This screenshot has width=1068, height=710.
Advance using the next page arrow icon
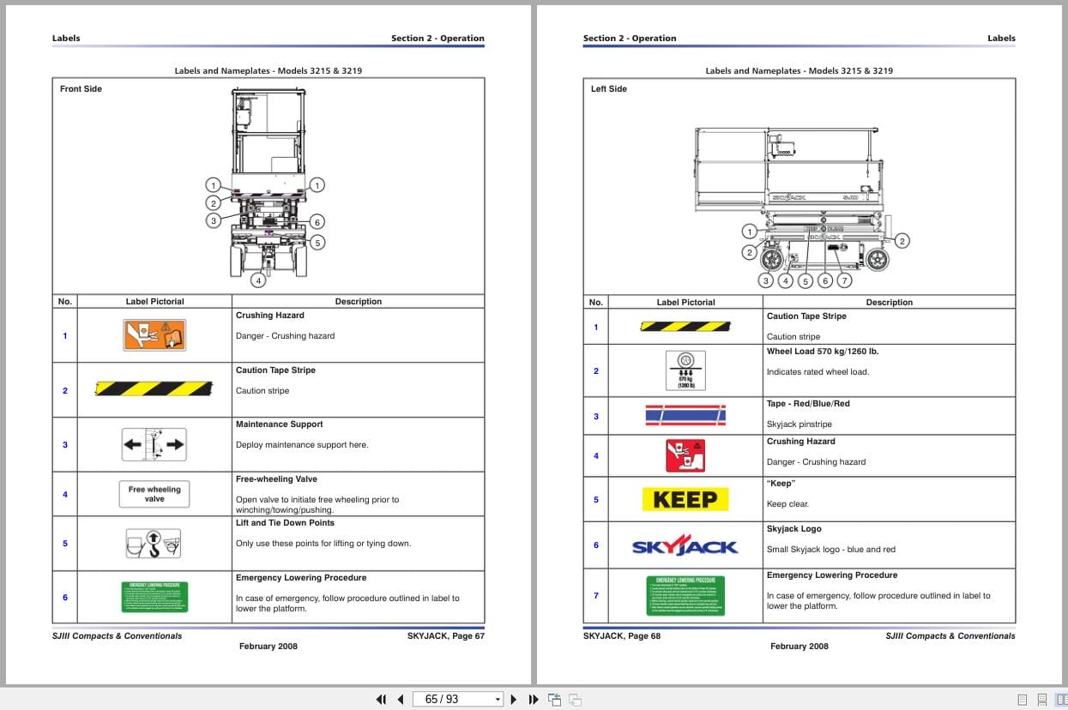pyautogui.click(x=513, y=699)
